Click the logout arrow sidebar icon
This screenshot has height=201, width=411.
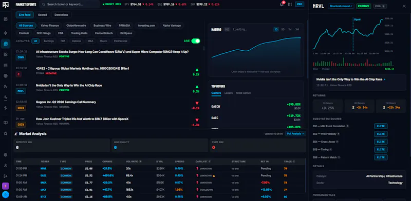coord(6,176)
